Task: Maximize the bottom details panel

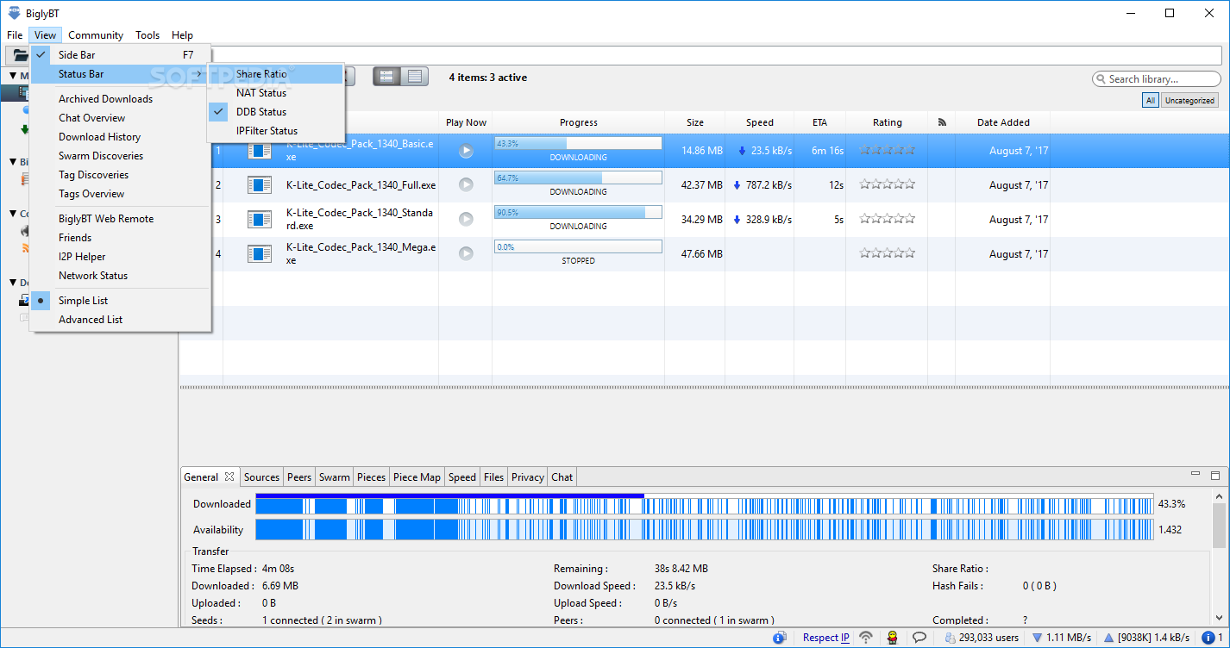Action: (x=1215, y=475)
